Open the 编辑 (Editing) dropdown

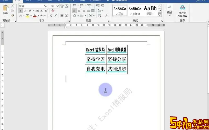click(x=170, y=14)
